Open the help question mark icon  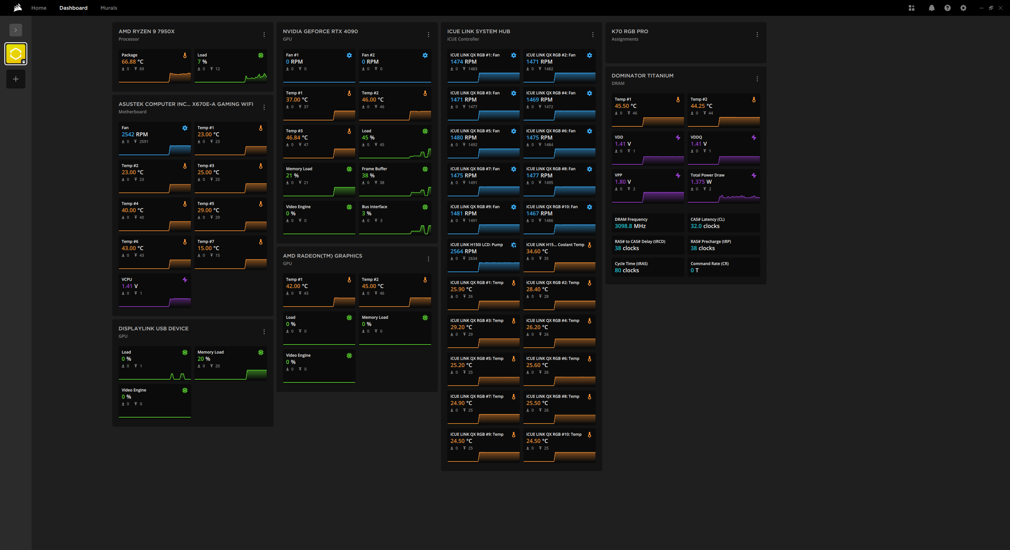(x=947, y=8)
